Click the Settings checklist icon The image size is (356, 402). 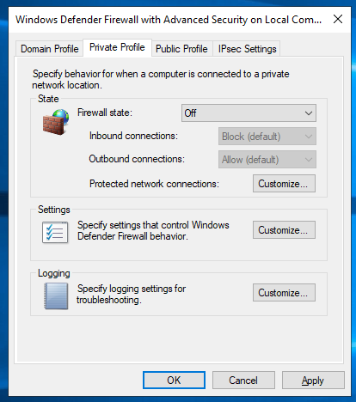point(55,232)
